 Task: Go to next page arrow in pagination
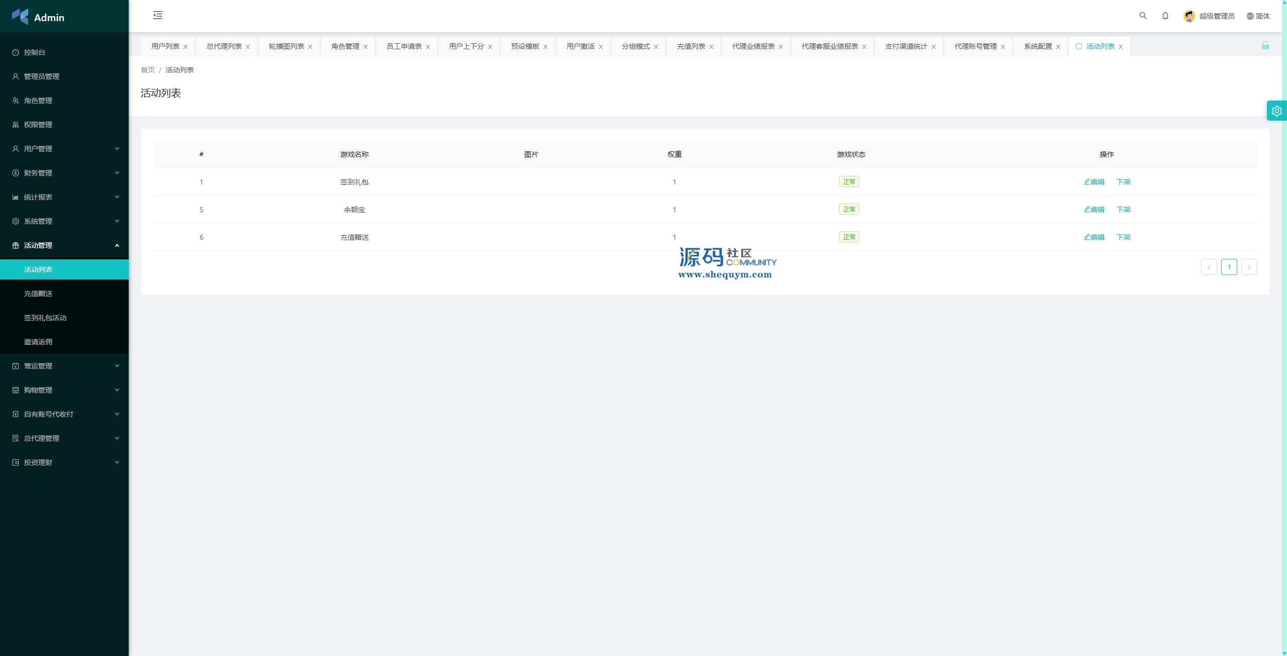[x=1249, y=267]
